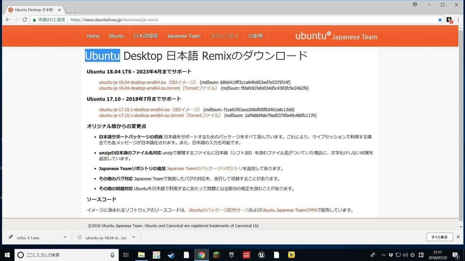Image resolution: width=465 pixels, height=261 pixels.
Task: Click the browser back arrow
Action: 7,20
